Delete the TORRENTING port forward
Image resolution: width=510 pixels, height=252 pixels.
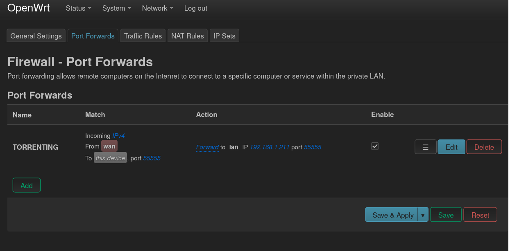point(484,146)
